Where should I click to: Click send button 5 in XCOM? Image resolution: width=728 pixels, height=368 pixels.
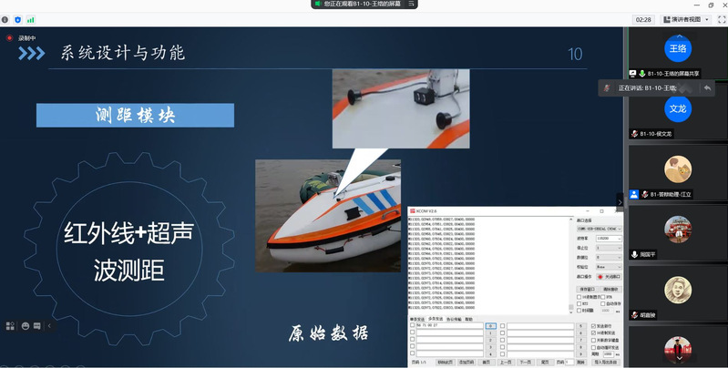pyautogui.click(x=580, y=326)
